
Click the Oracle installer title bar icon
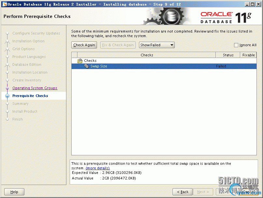point(5,4)
